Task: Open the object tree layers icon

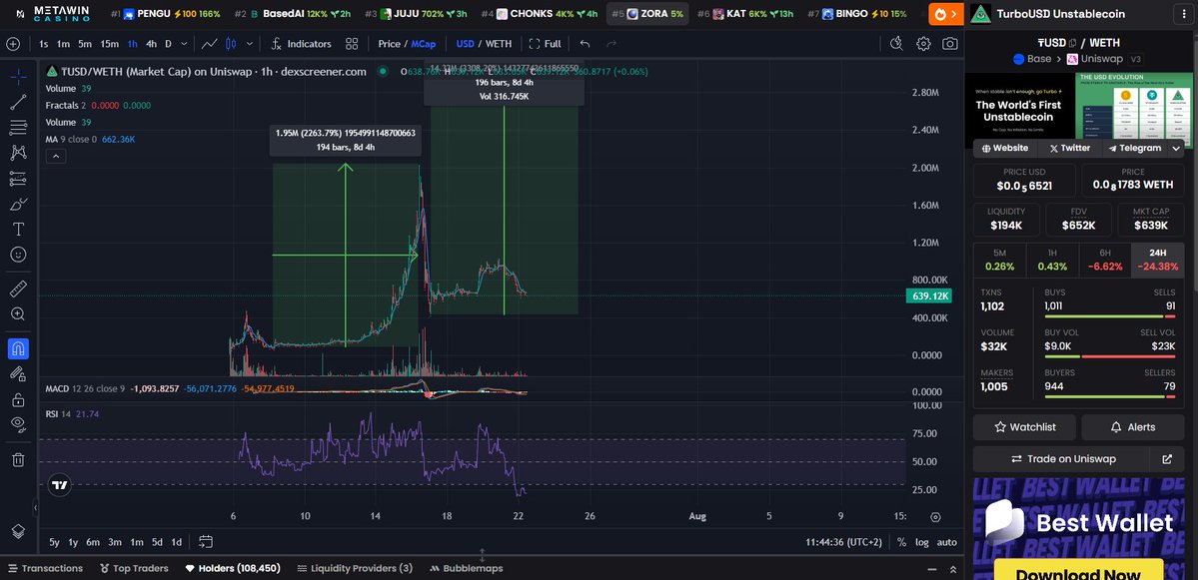Action: click(x=18, y=531)
